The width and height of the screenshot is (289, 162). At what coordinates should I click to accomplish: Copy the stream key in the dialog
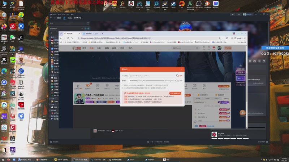(x=180, y=81)
